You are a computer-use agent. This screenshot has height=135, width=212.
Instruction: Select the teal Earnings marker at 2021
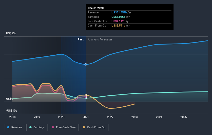tap(86, 98)
